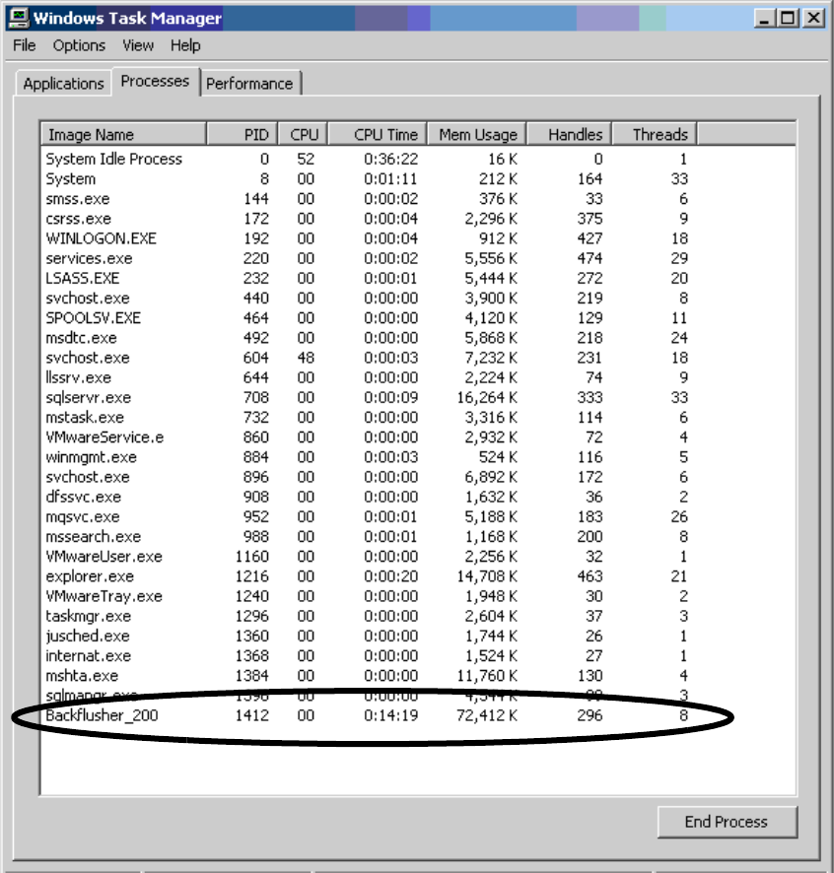
Task: Select the dfssvc.exe process
Action: [368, 497]
